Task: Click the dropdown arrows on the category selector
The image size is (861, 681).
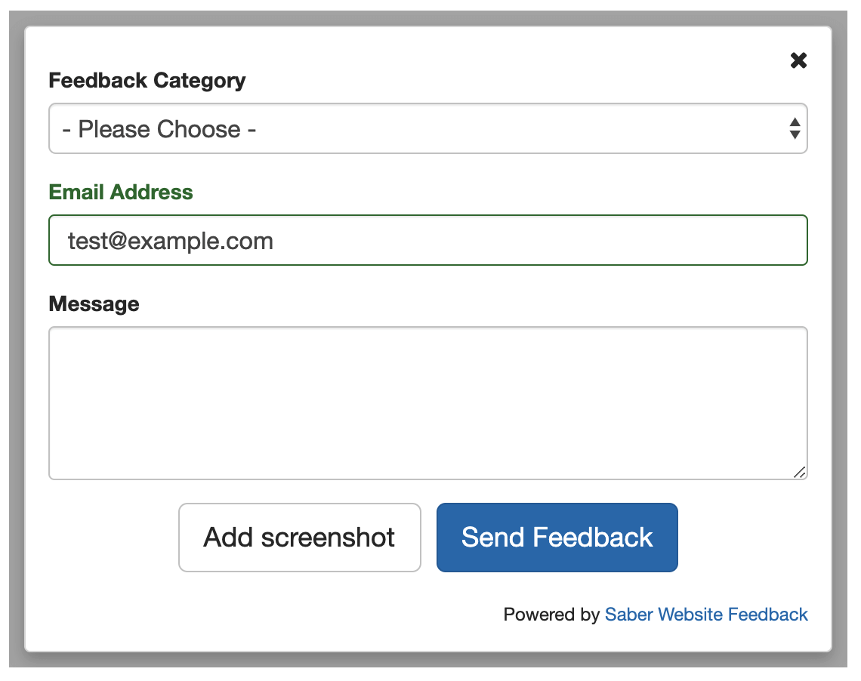Action: (x=795, y=128)
